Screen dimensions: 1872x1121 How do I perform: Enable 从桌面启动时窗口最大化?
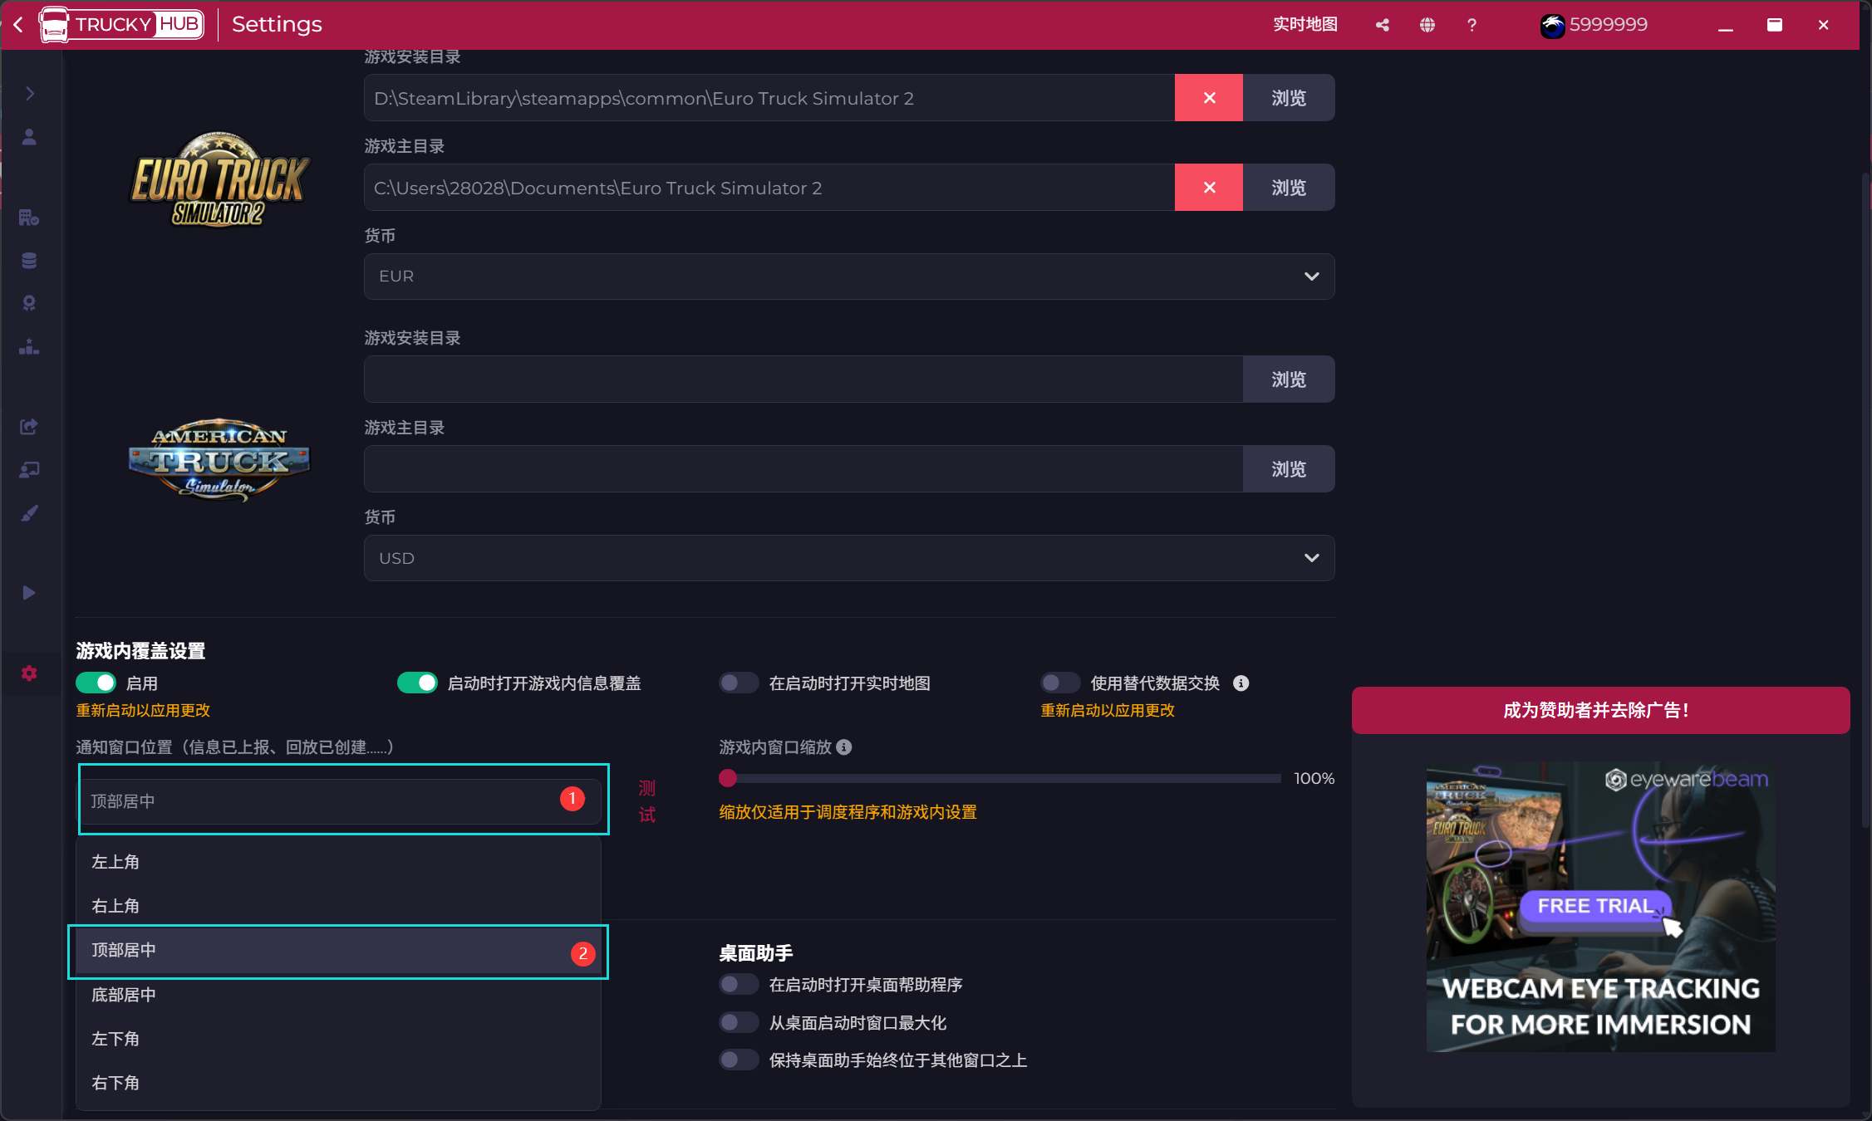tap(739, 1022)
